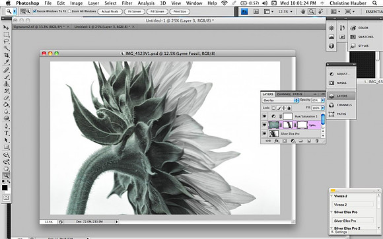The width and height of the screenshot is (383, 239).
Task: Toggle lock position icon
Action: 284,108
